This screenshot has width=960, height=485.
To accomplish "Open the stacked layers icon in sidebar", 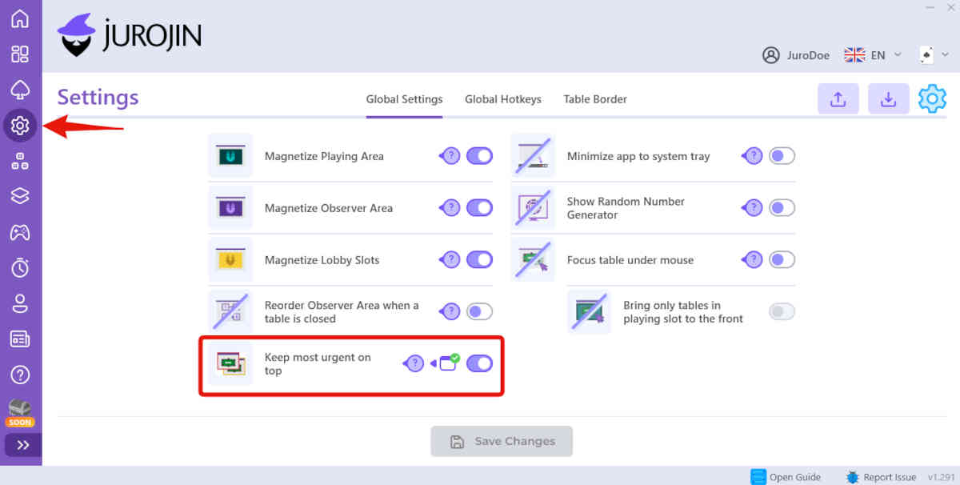I will tap(20, 196).
